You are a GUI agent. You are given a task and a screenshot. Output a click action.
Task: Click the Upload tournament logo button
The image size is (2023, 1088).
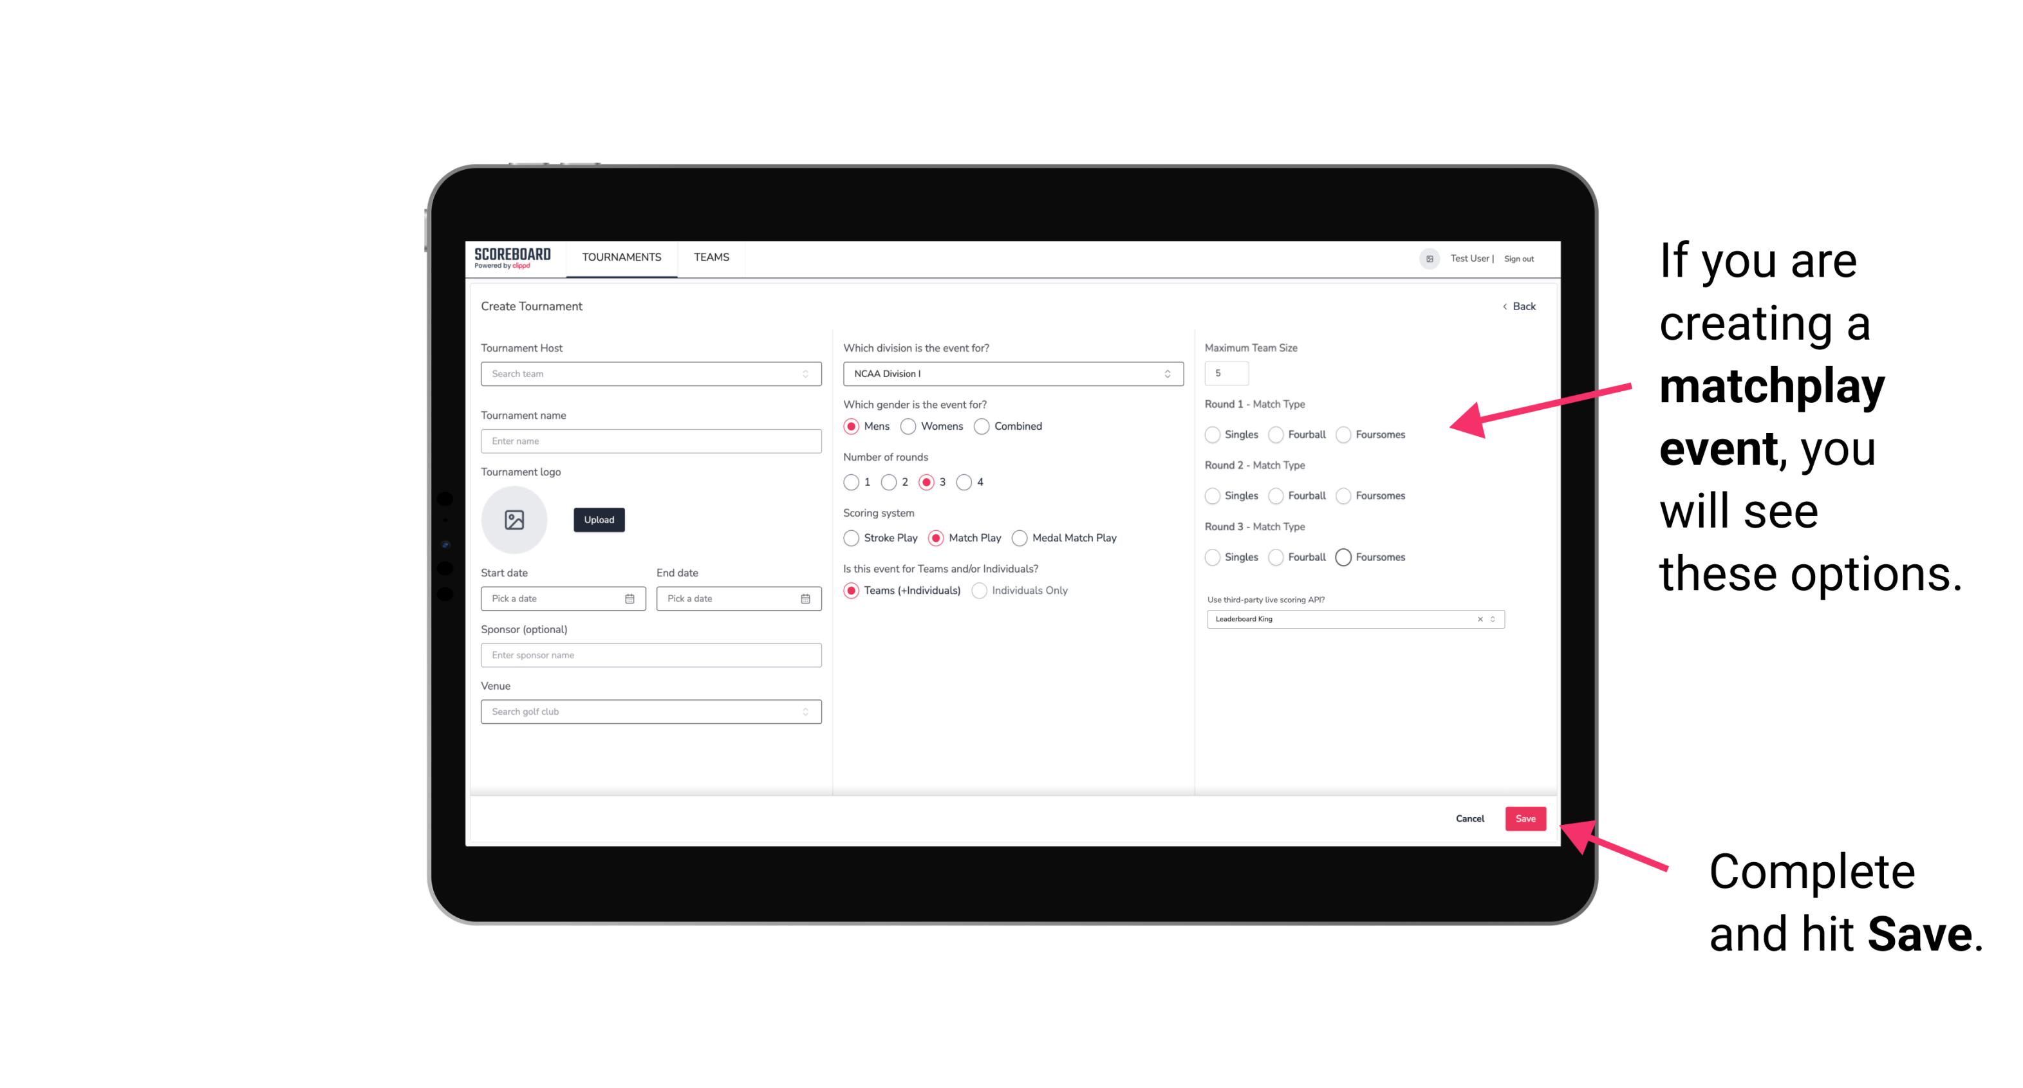(599, 520)
